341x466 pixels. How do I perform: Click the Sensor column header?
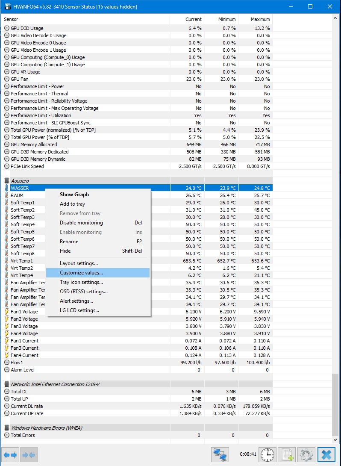point(85,19)
